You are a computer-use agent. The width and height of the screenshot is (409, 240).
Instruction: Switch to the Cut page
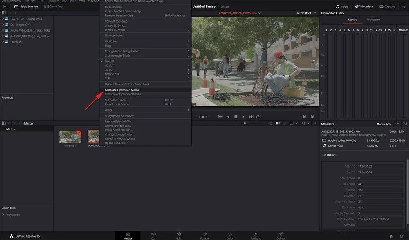click(x=153, y=235)
